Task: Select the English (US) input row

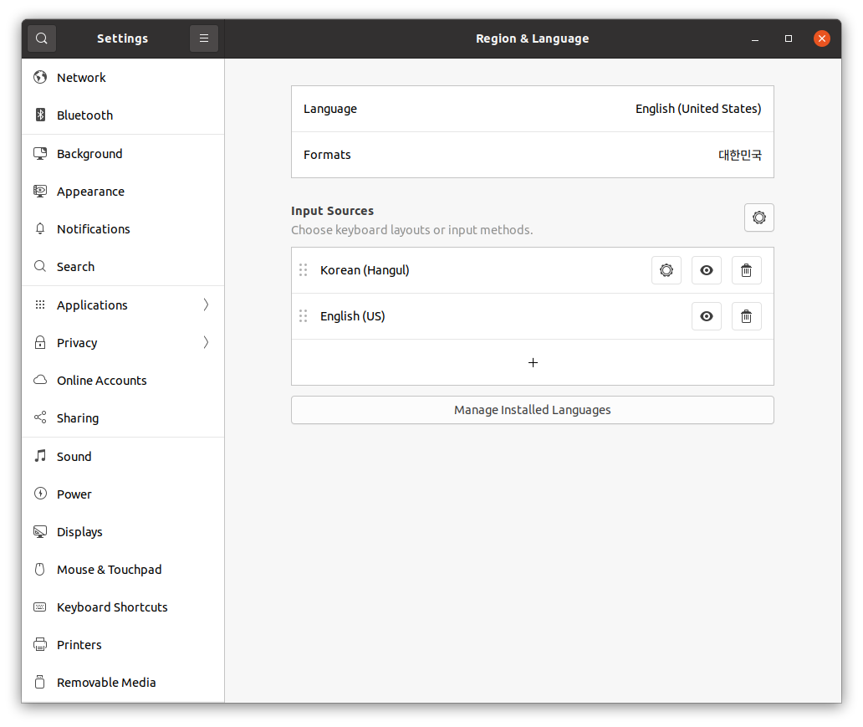Action: coord(532,316)
